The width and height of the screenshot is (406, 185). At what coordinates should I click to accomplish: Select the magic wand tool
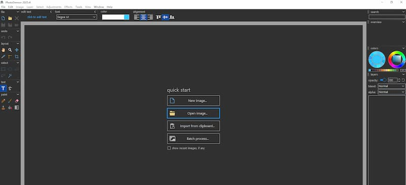[x=10, y=76]
